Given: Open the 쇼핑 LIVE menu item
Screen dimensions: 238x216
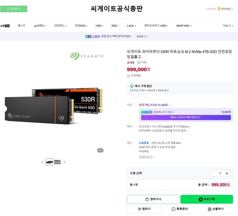Looking at the screenshot, I should point(5,26).
